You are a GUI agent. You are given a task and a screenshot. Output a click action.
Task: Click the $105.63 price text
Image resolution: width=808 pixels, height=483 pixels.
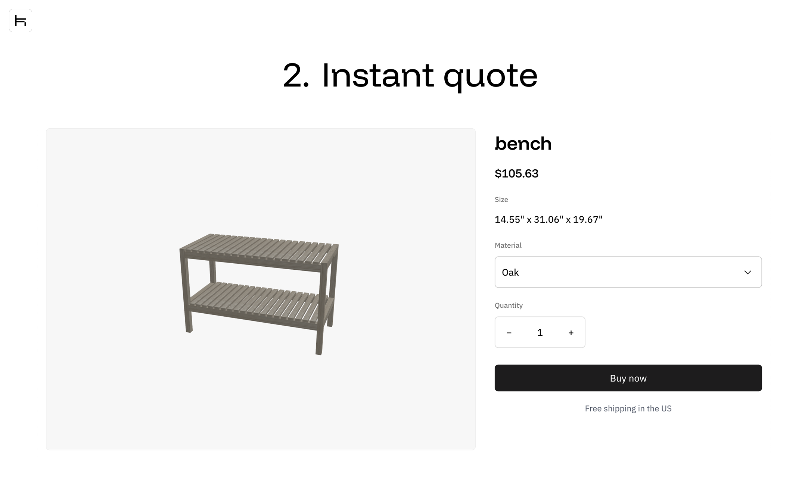pyautogui.click(x=516, y=173)
